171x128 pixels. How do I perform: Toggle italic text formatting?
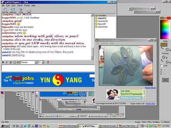coord(7,62)
